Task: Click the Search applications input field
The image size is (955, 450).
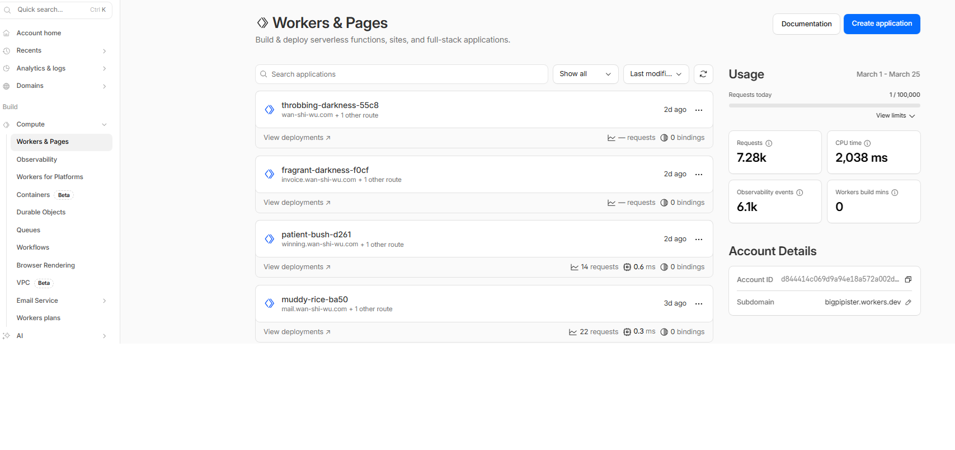Action: [x=401, y=74]
